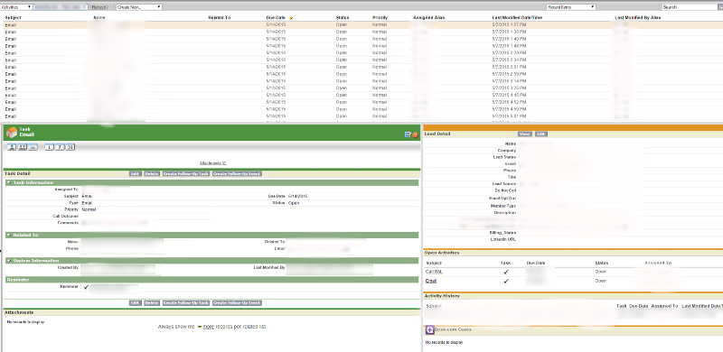
Task: Click the Refresh link in top toolbar
Action: coord(99,7)
